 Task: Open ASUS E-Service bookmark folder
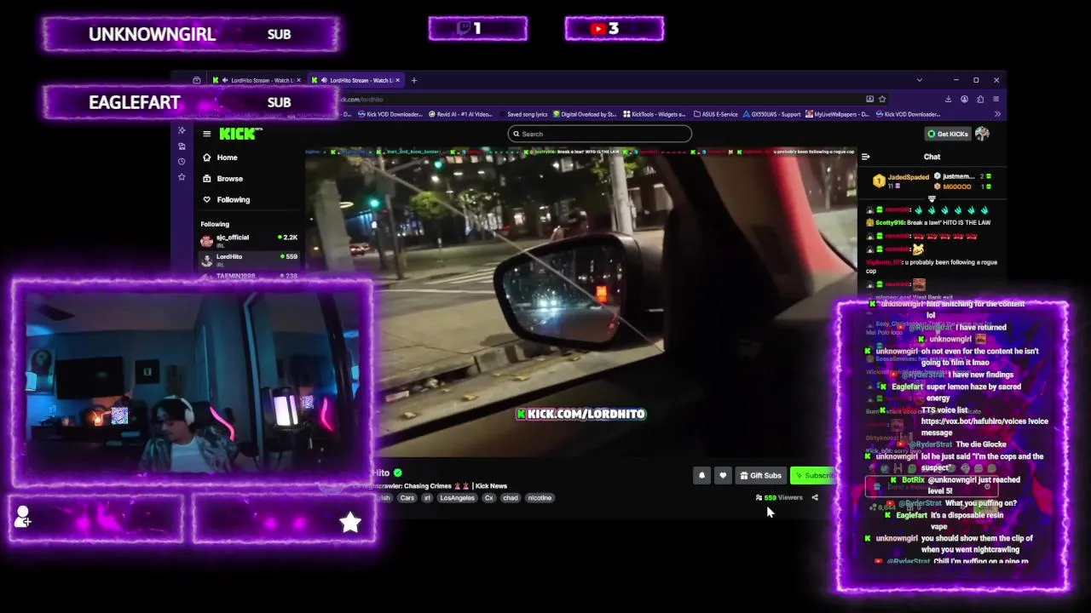click(716, 114)
